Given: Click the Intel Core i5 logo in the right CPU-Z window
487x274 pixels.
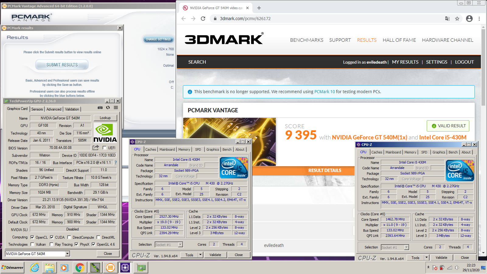Looking at the screenshot, I should click(460, 170).
